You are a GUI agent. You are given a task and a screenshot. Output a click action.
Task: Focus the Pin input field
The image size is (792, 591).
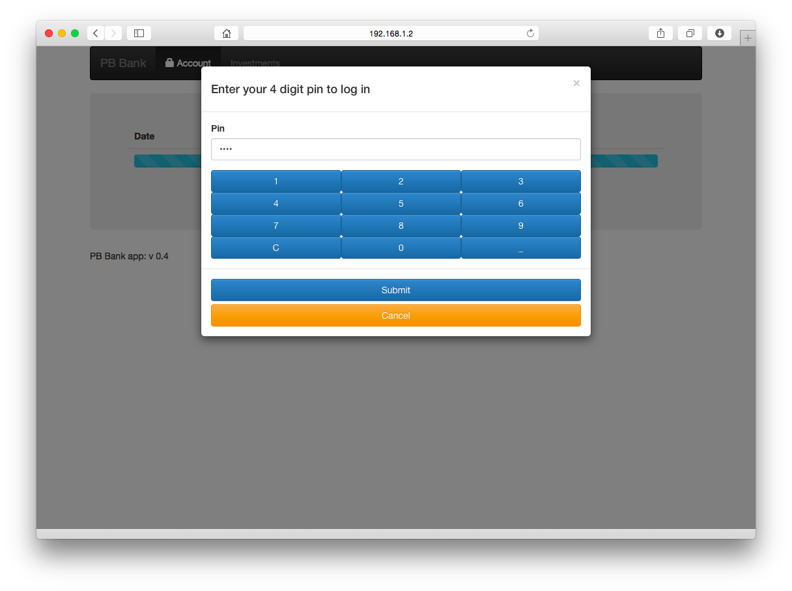pos(396,149)
